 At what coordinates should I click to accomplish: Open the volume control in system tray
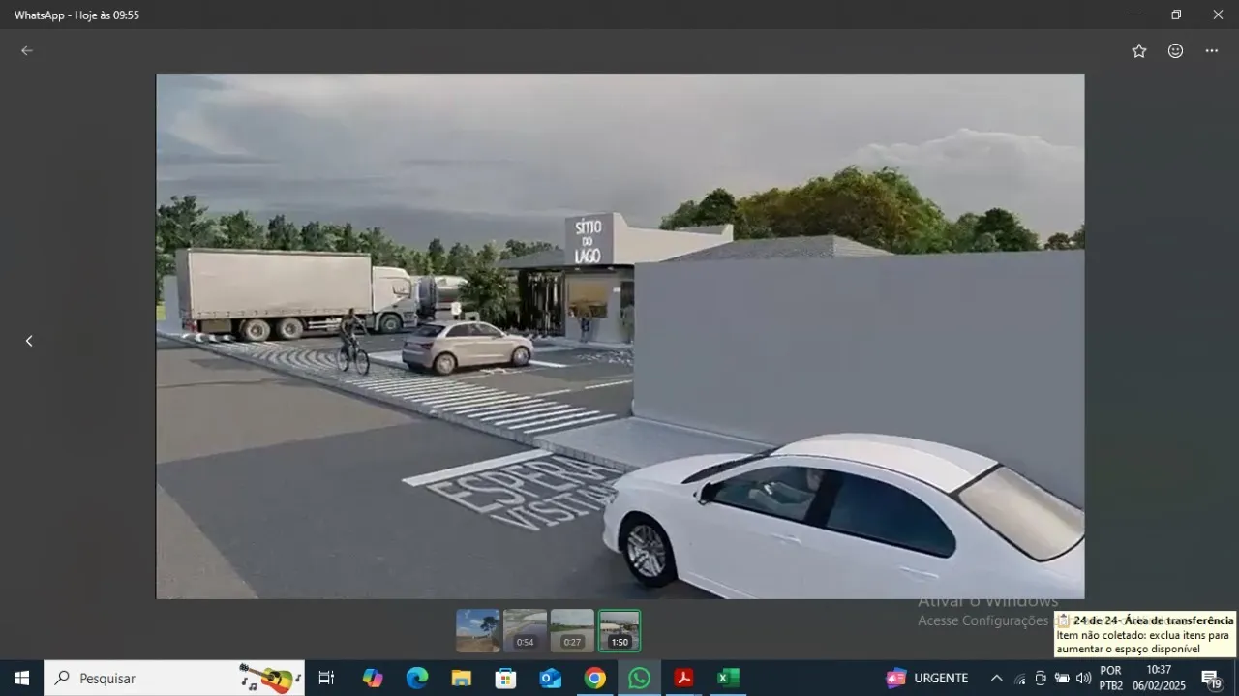[x=1083, y=678]
